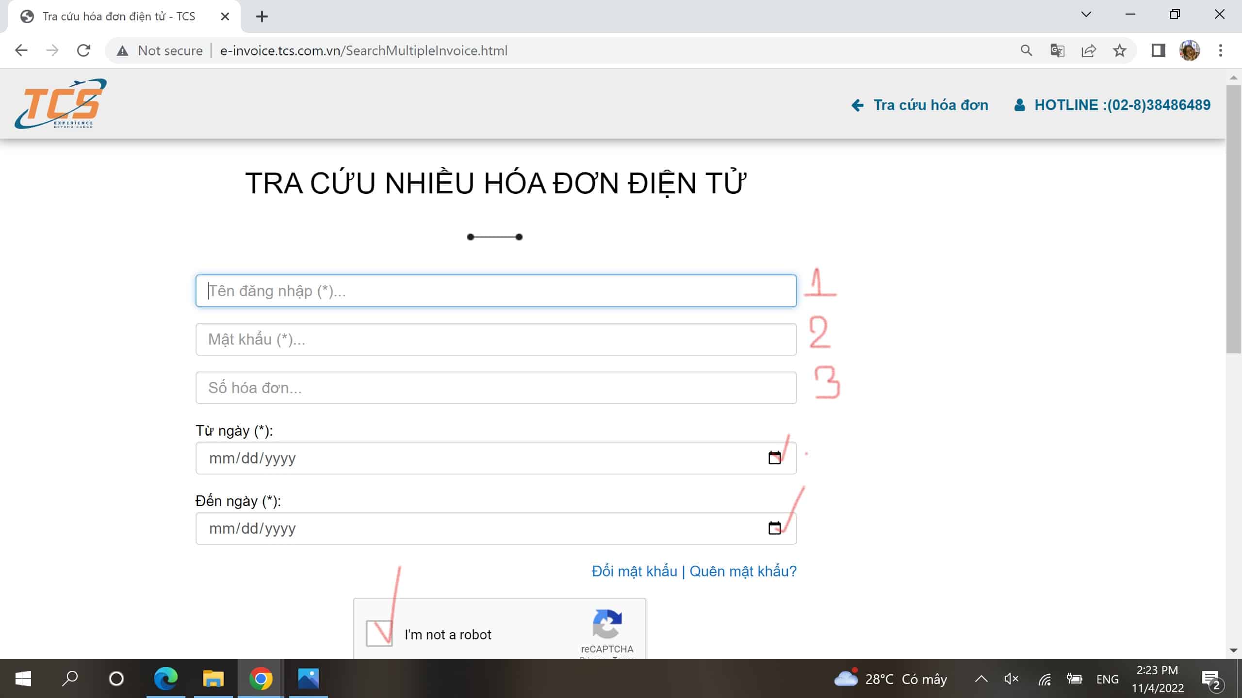Launch Microsoft Edge from taskbar

165,679
